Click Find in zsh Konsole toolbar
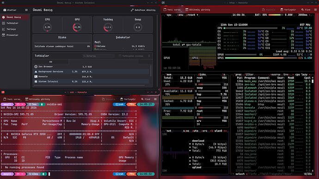This screenshot has height=179, width=319. coord(146,99)
